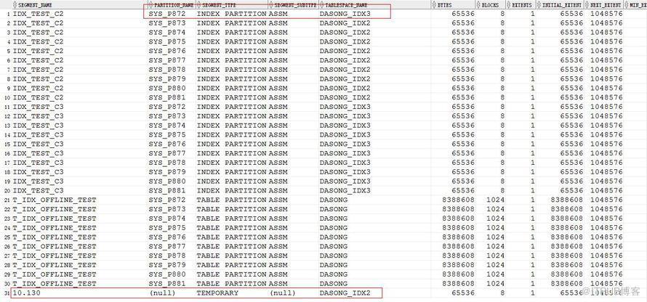Click BLOCKS value 8 in row 9
This screenshot has width=647, height=302.
coord(502,88)
